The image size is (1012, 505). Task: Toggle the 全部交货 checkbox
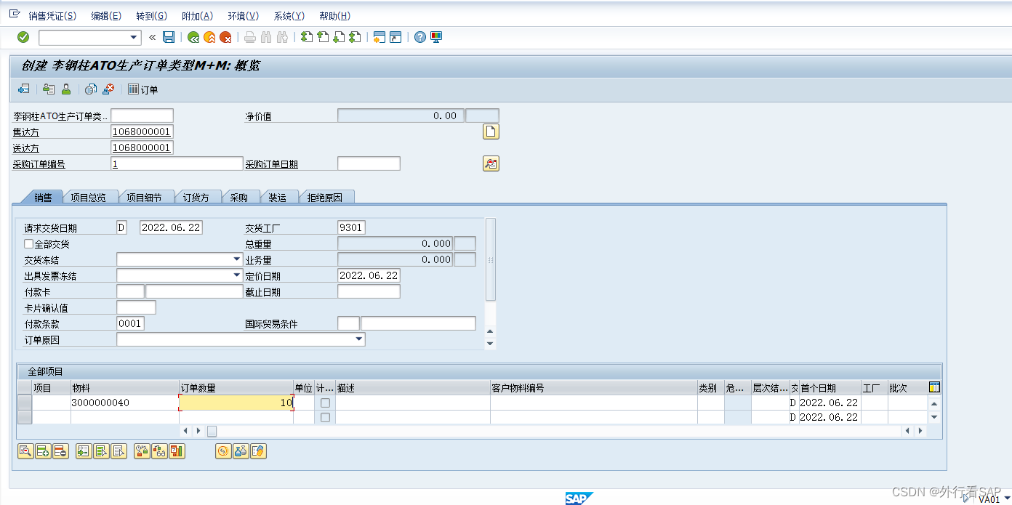tap(29, 244)
